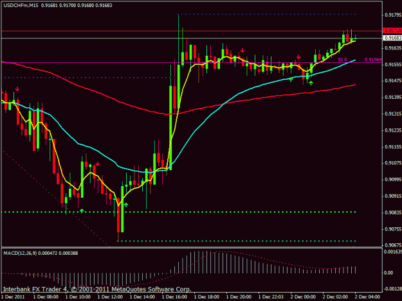Click the 0.90835 price axis label
This screenshot has height=301, width=402.
(393, 212)
